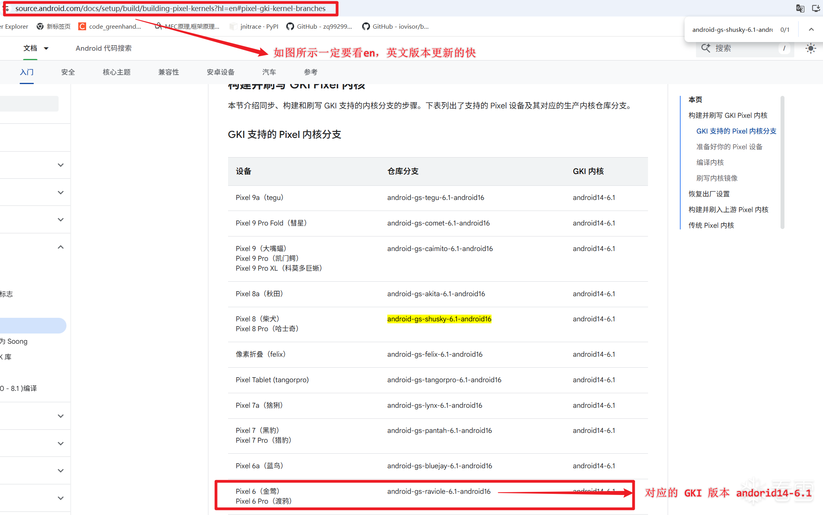Go to previous find-in-page match
This screenshot has width=823, height=515.
[811, 29]
